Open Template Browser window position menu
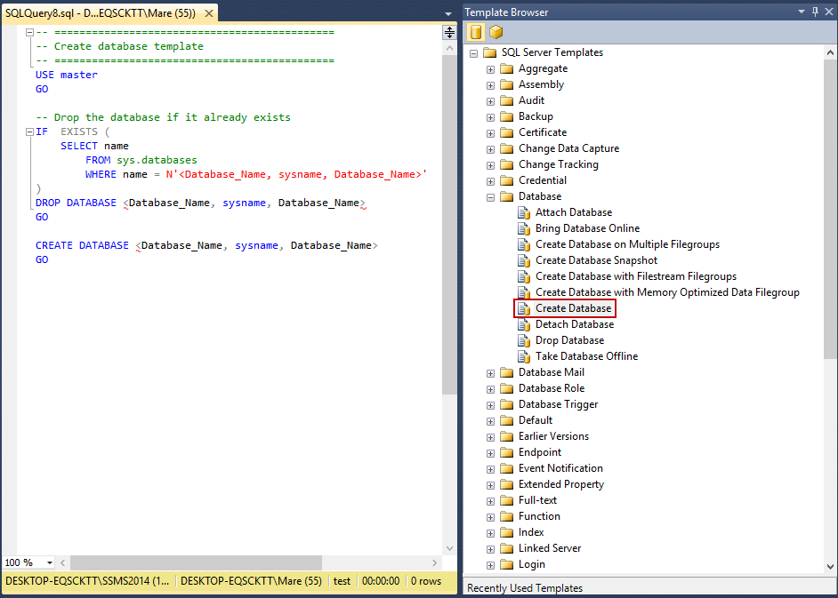Viewport: 838px width, 598px height. 802,12
